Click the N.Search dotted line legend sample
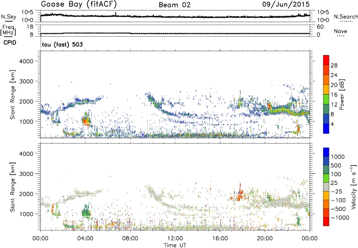The height and width of the screenshot is (248, 358). click(x=346, y=21)
